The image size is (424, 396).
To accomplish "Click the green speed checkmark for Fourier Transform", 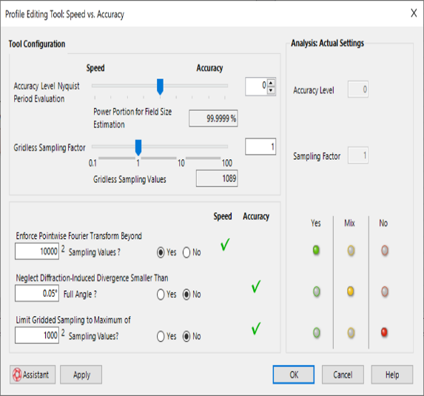I will pos(225,244).
